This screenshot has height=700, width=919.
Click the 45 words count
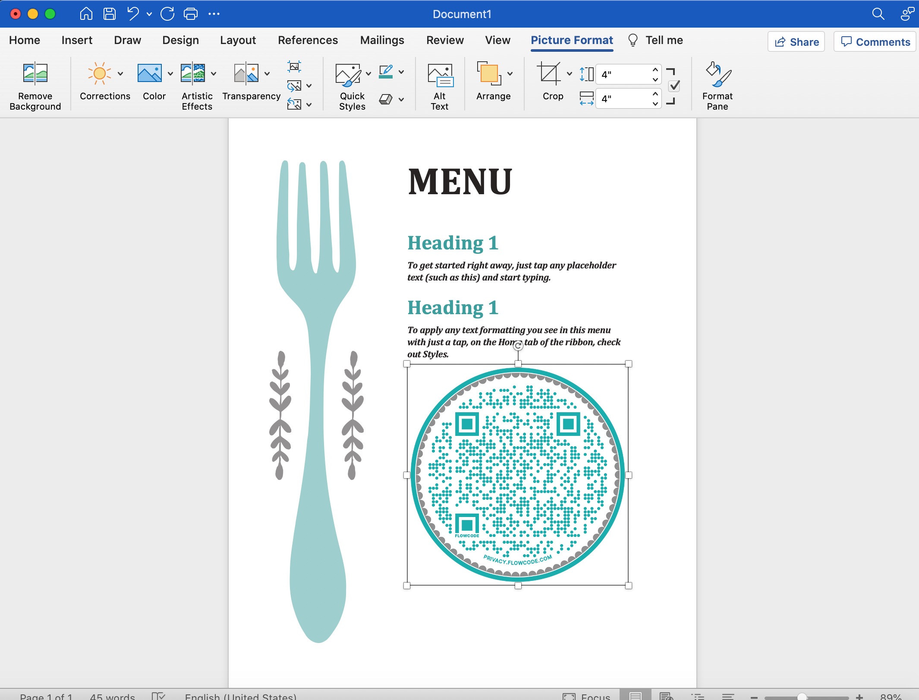coord(112,696)
